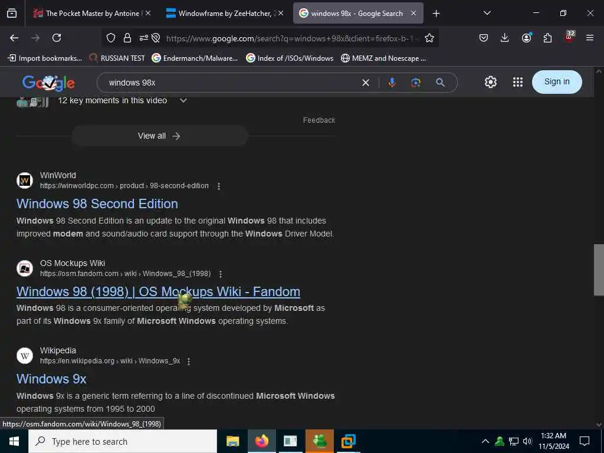Click View all videos button

[x=159, y=136]
